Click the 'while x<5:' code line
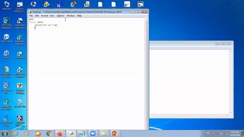244x137 pixels. (x=37, y=22)
